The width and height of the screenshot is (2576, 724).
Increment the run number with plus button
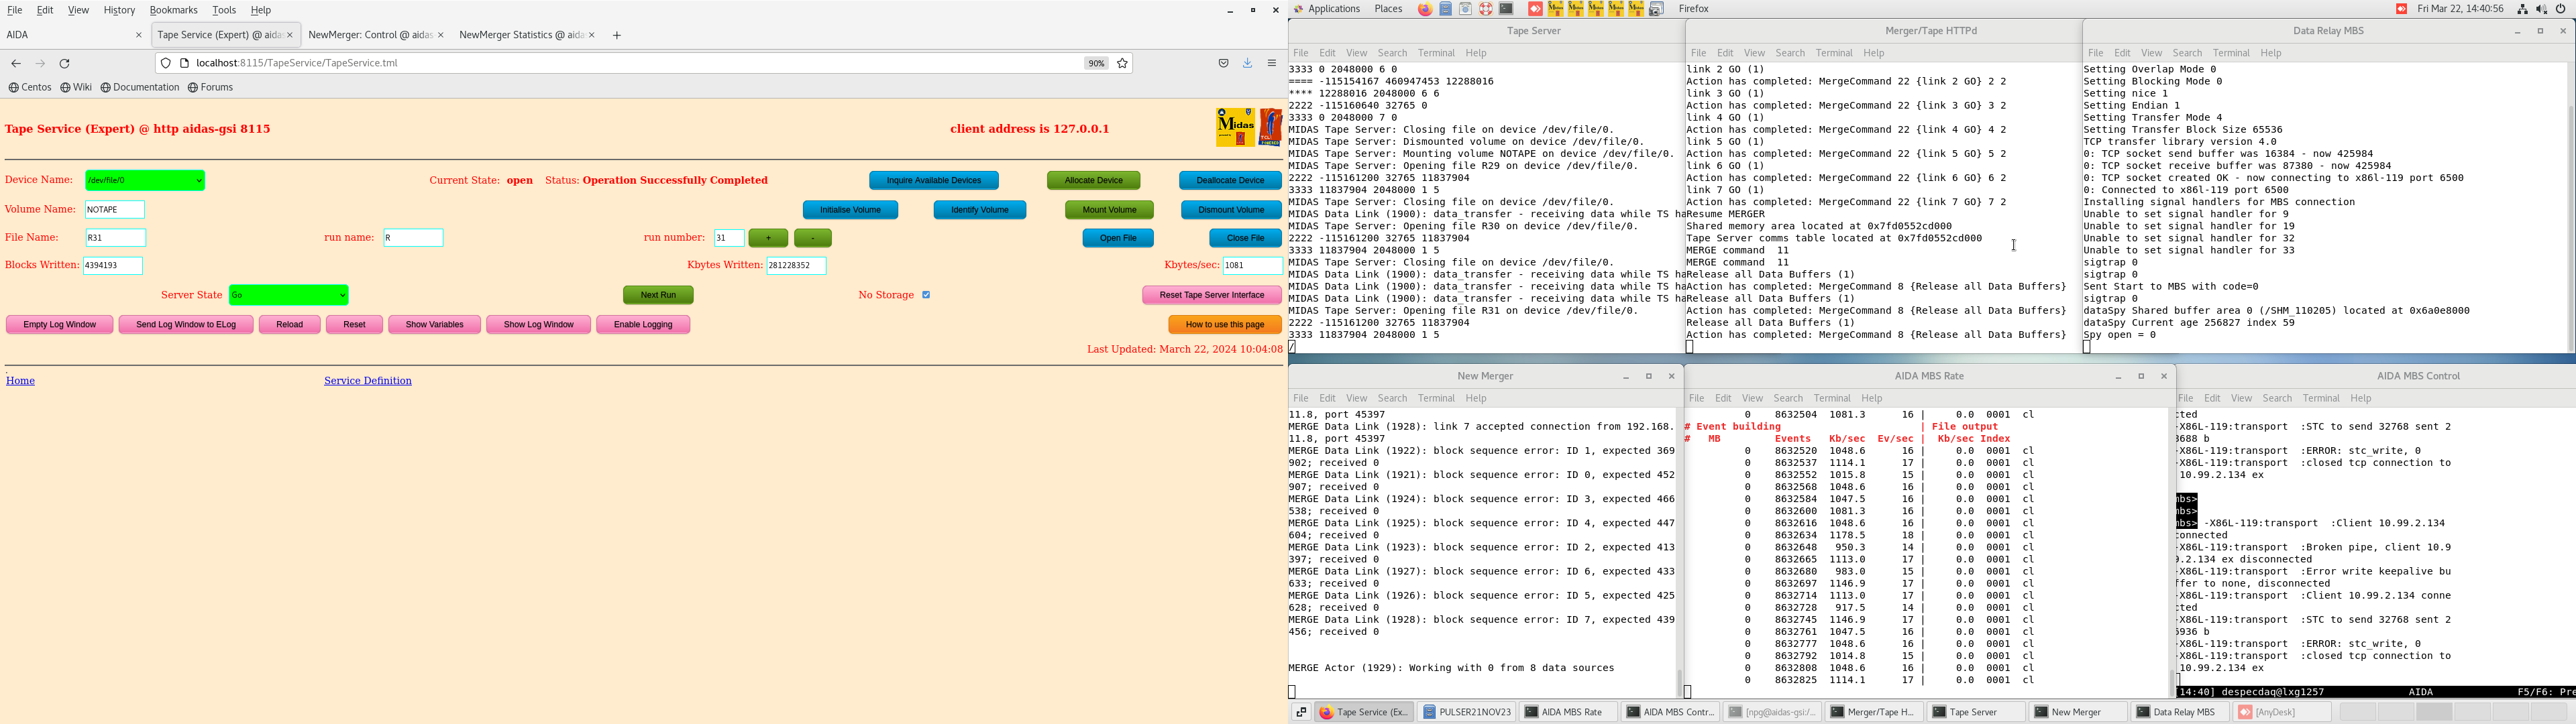tap(768, 238)
